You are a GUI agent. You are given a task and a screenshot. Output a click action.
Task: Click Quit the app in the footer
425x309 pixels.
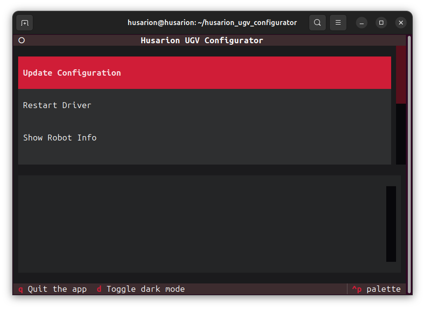click(x=53, y=289)
